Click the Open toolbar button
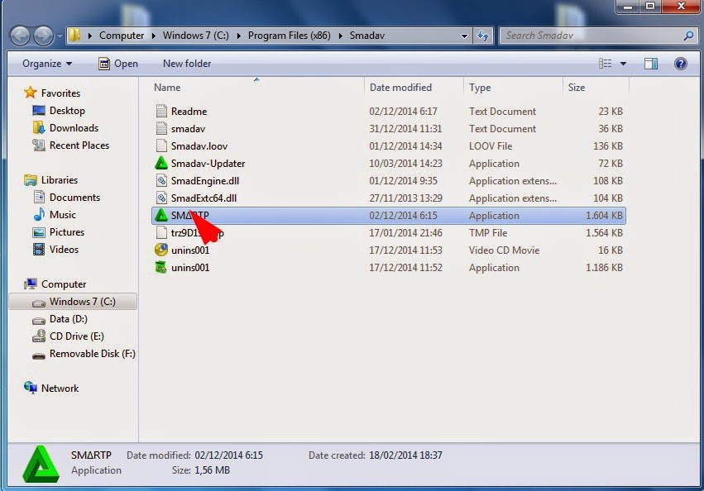The width and height of the screenshot is (704, 491). tap(118, 64)
